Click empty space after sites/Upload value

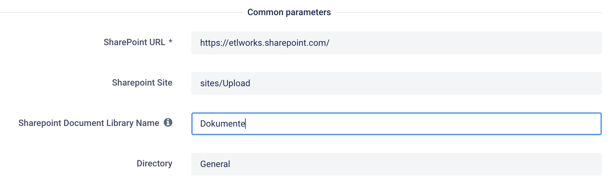426,83
